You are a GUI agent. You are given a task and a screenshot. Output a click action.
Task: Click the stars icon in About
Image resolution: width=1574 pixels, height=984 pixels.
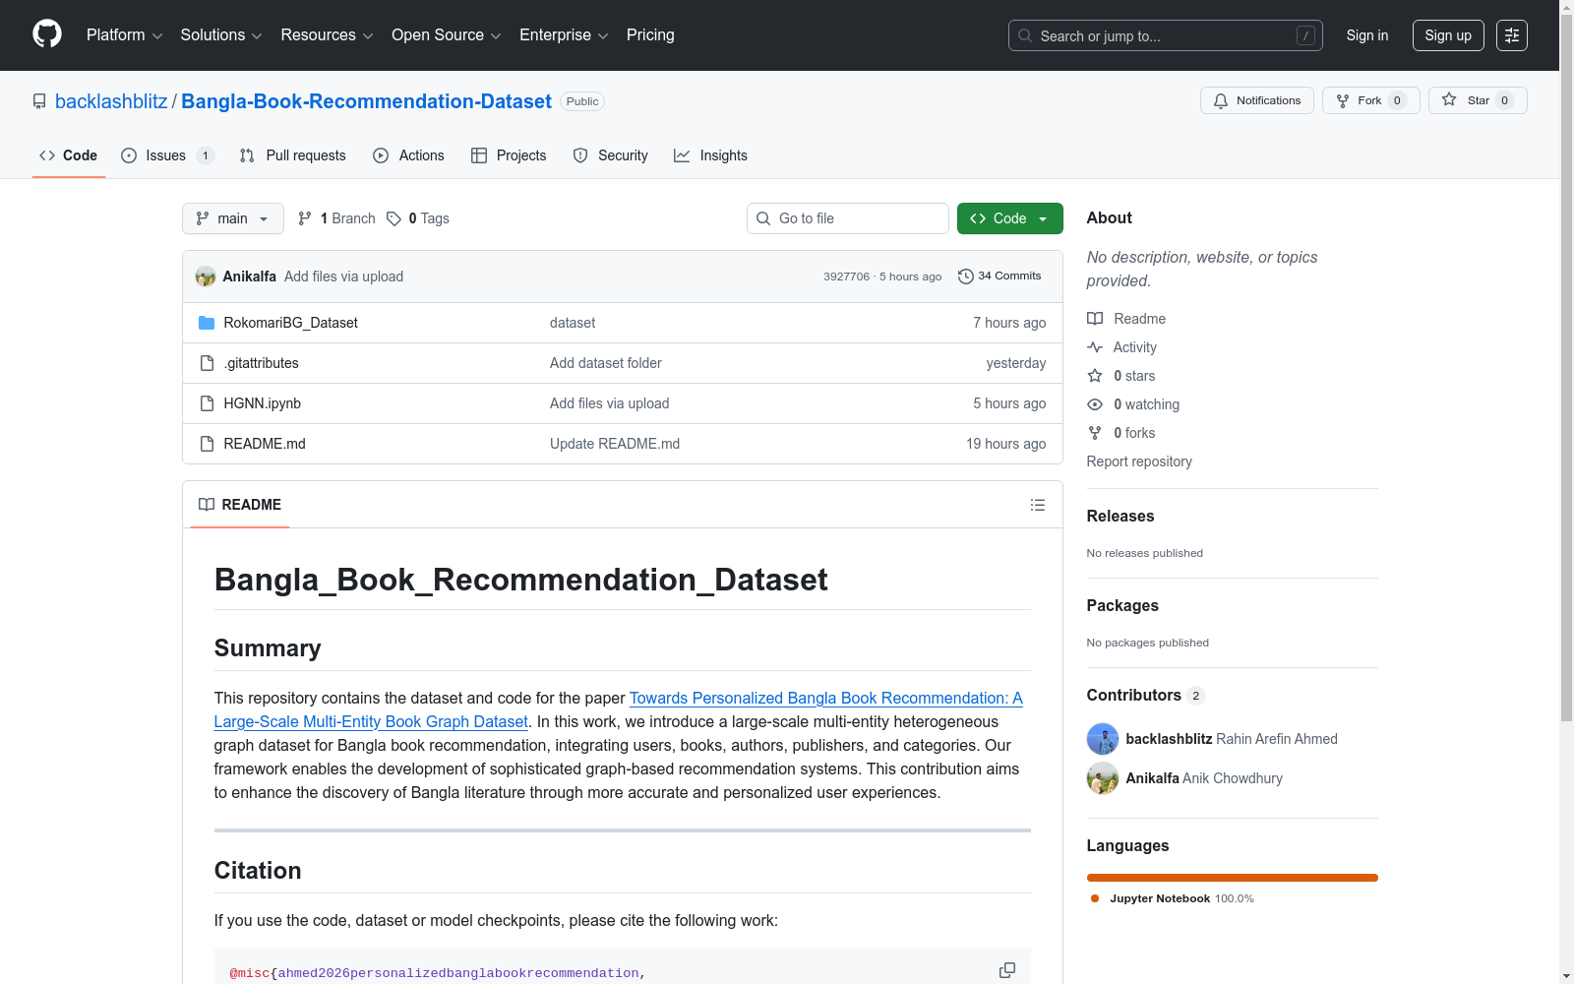[1095, 376]
